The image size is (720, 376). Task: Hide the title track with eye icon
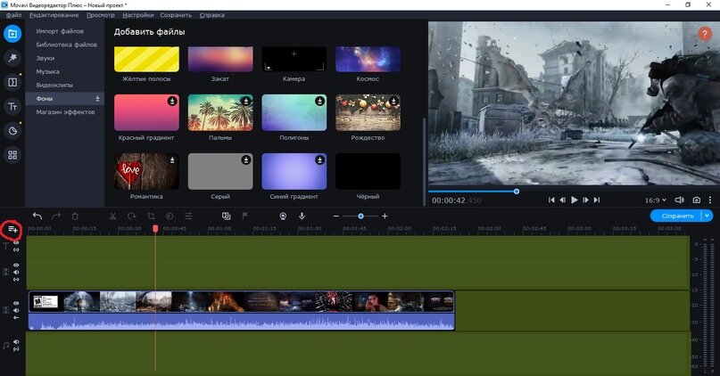16,242
